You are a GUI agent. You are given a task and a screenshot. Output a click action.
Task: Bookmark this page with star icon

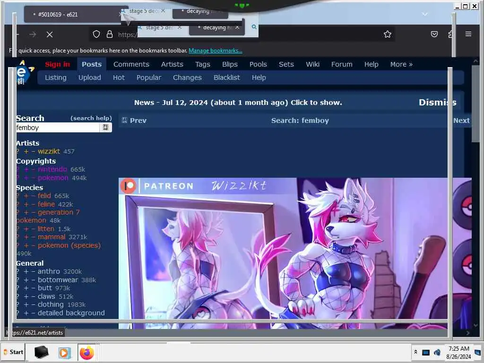(x=388, y=34)
